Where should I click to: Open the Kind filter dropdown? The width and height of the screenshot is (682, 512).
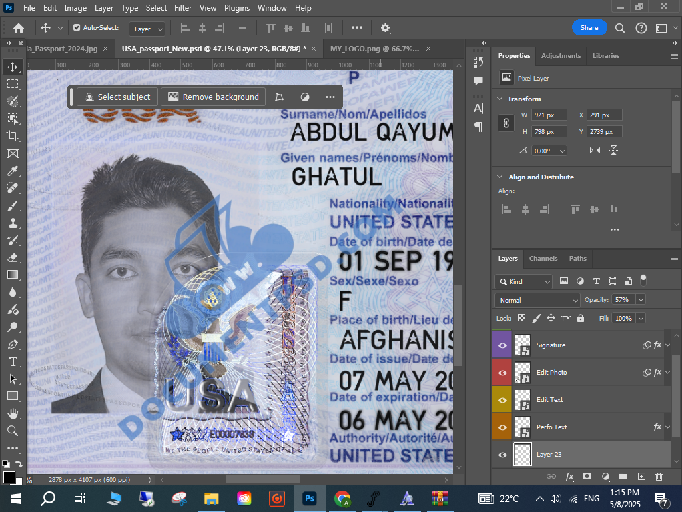(x=523, y=282)
